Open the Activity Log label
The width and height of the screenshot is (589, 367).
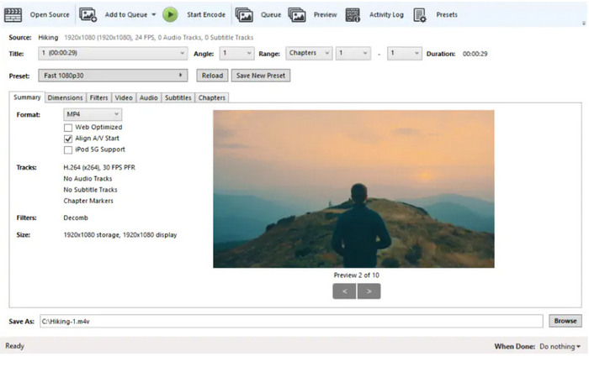(386, 14)
